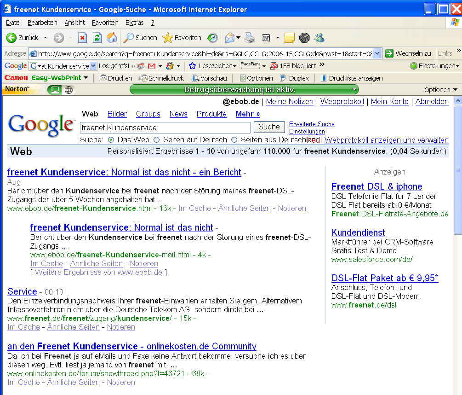The height and width of the screenshot is (395, 462).
Task: Click the freenet Kundenservice search input field
Action: pyautogui.click(x=165, y=128)
